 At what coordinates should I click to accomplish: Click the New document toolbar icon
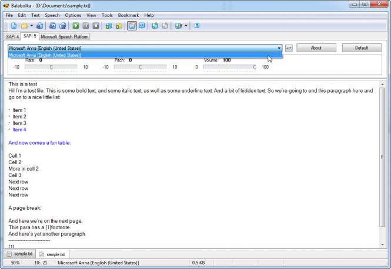[14, 26]
